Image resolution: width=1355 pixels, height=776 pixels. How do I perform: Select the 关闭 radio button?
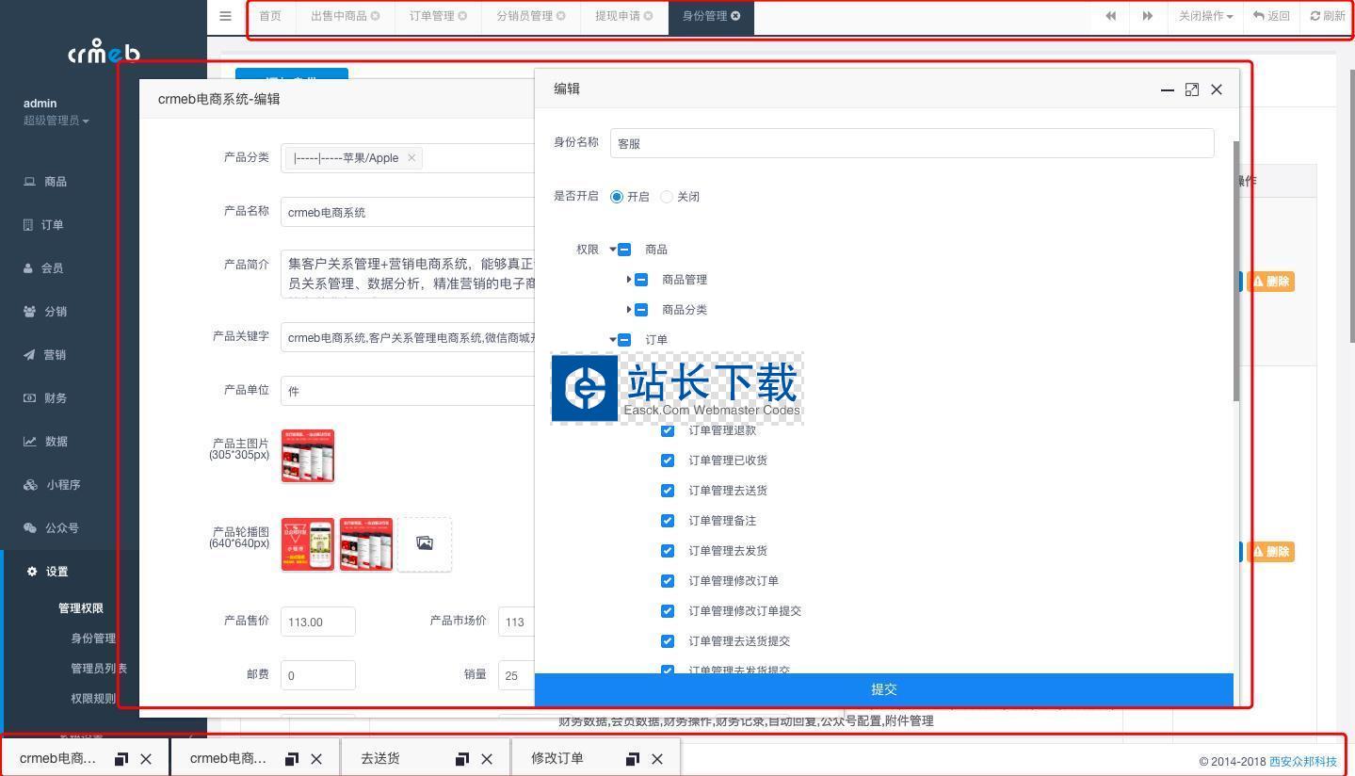(667, 197)
